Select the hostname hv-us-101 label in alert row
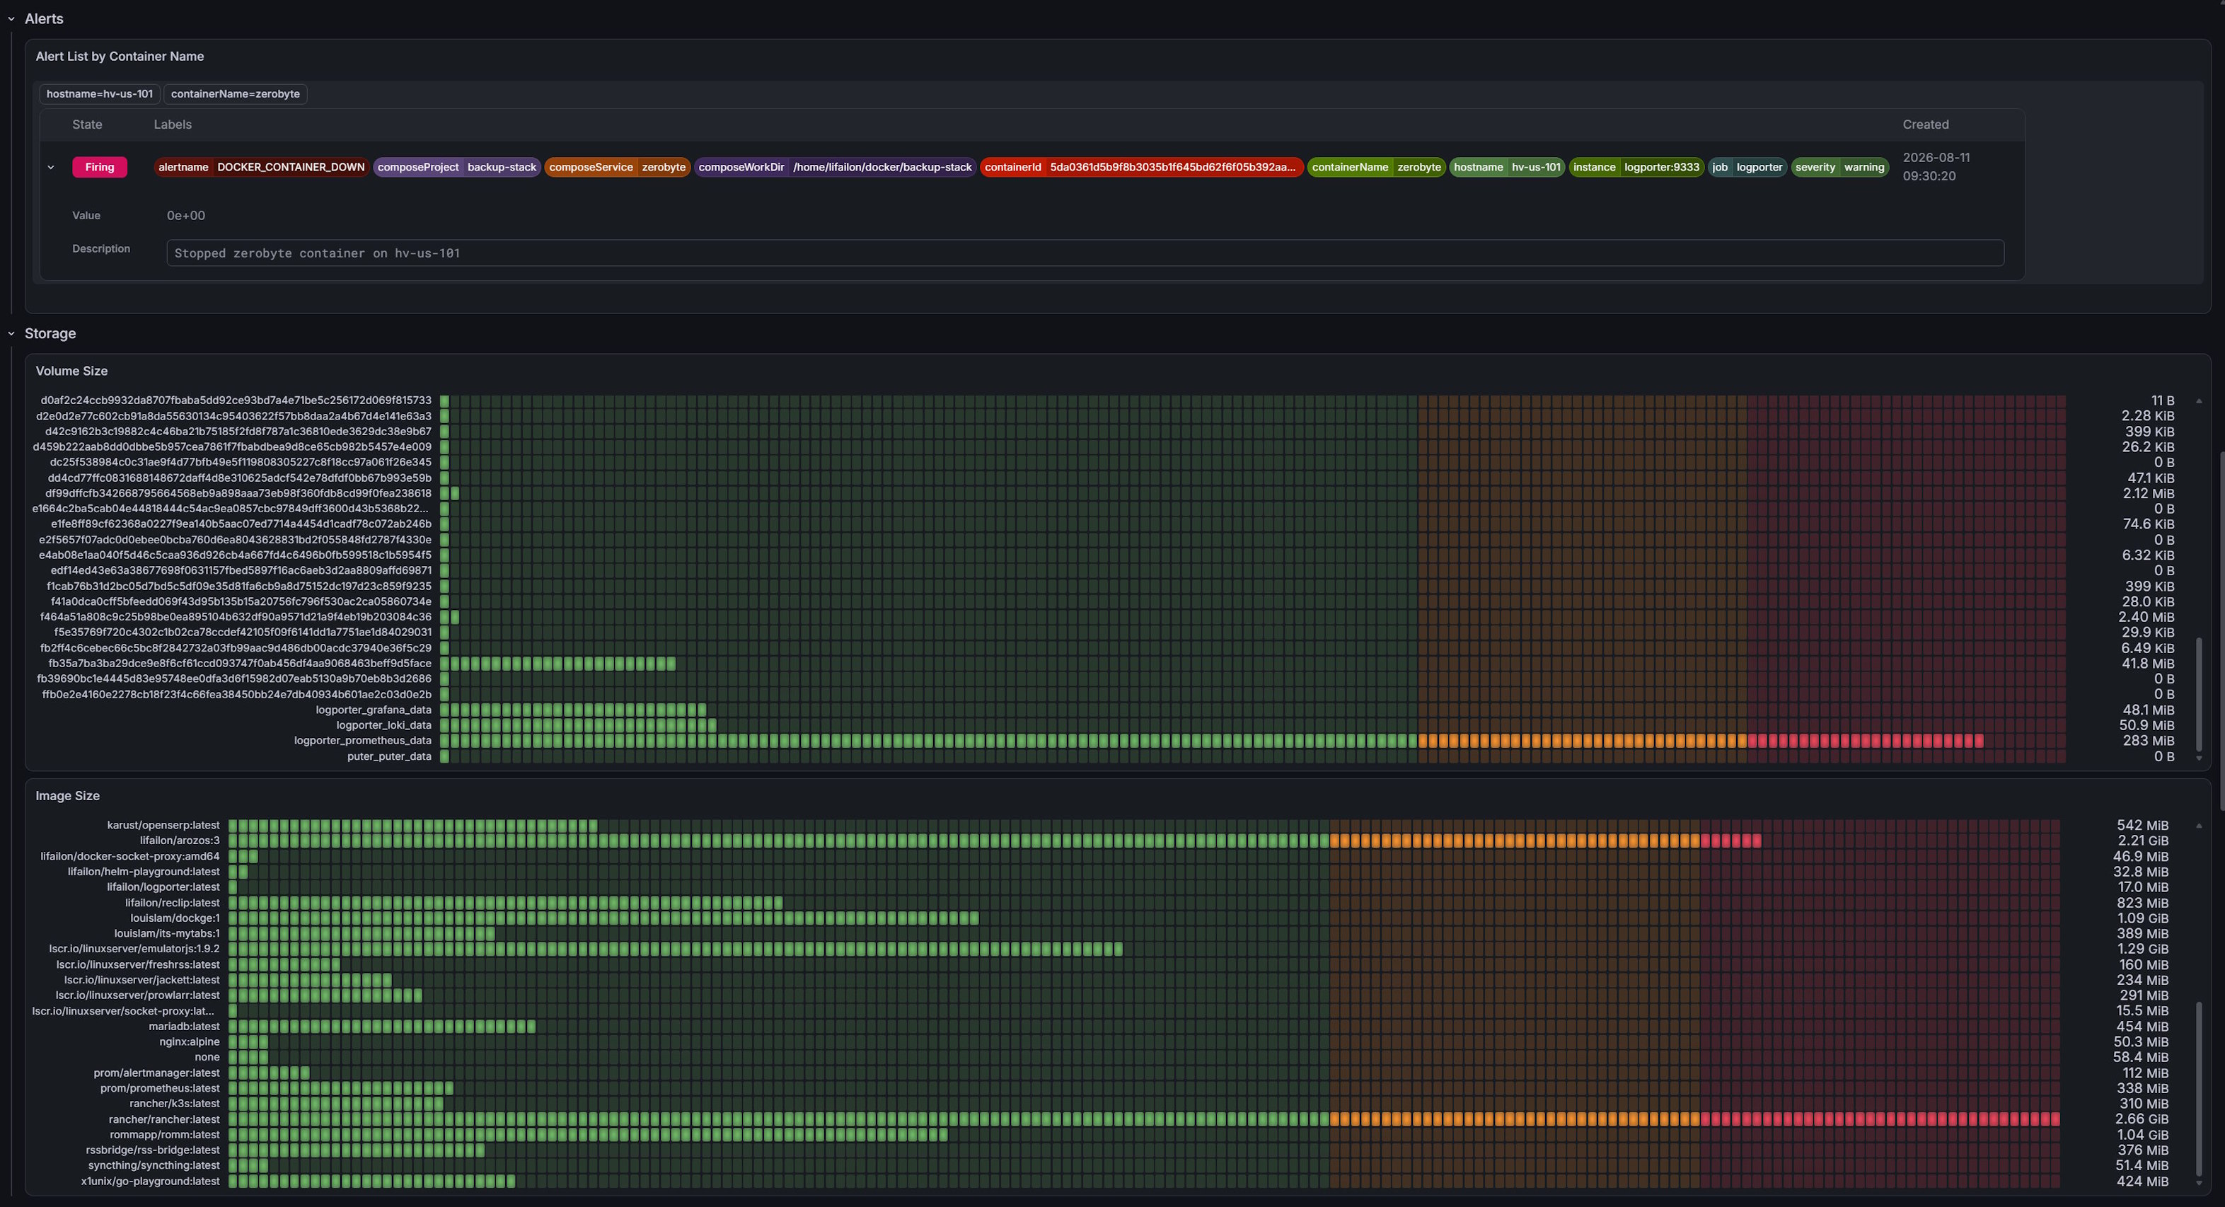Viewport: 2225px width, 1207px height. 1506,168
